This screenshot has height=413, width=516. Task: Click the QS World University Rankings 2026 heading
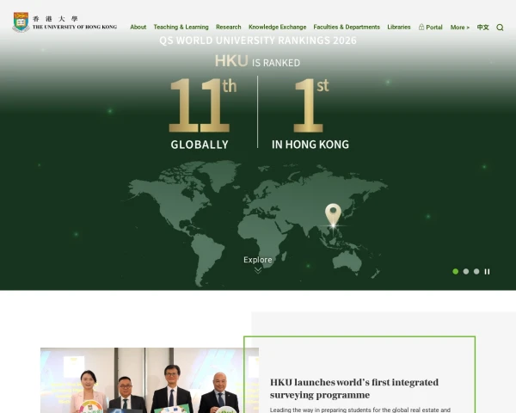258,40
